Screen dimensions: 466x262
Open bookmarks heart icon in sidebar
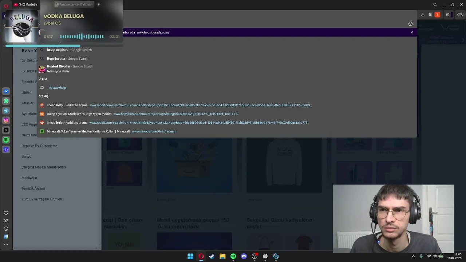[6, 213]
